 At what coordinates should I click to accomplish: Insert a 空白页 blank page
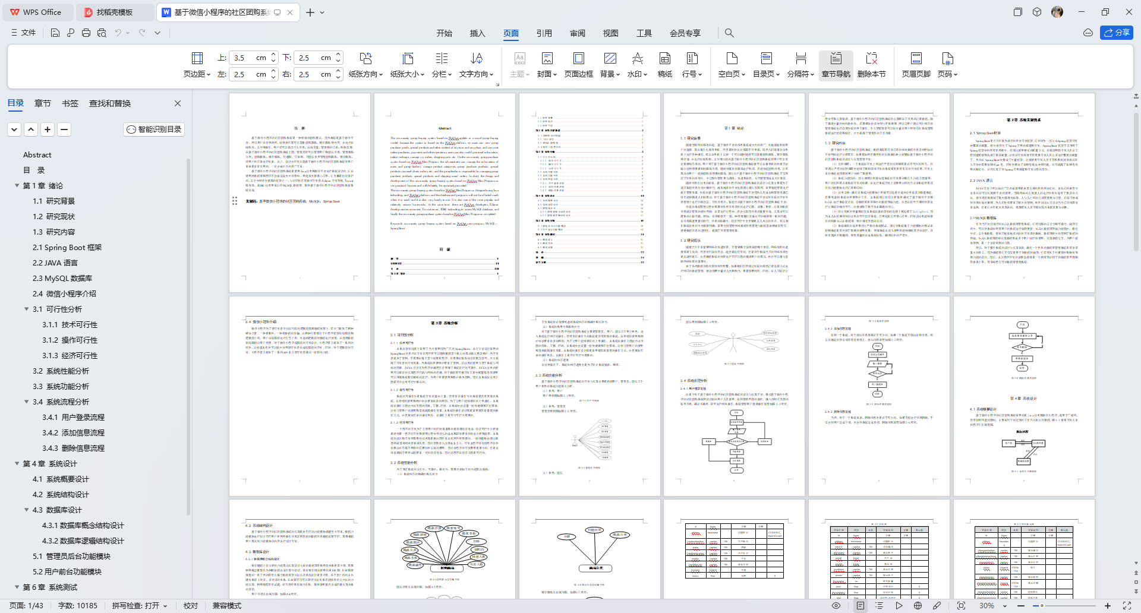tap(732, 65)
